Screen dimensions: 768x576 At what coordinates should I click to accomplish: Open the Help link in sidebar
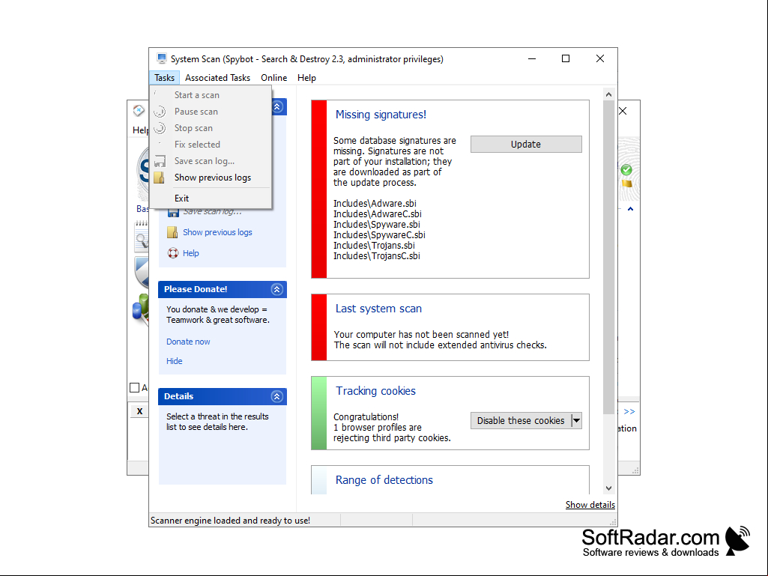click(190, 253)
